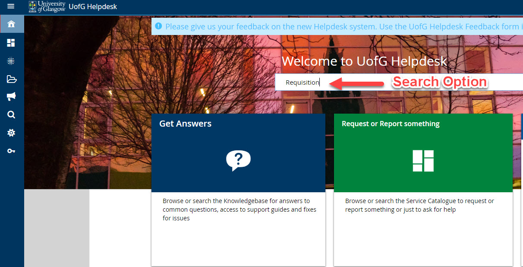Click the info icon in the feedback banner
The width and height of the screenshot is (523, 267).
(158, 26)
